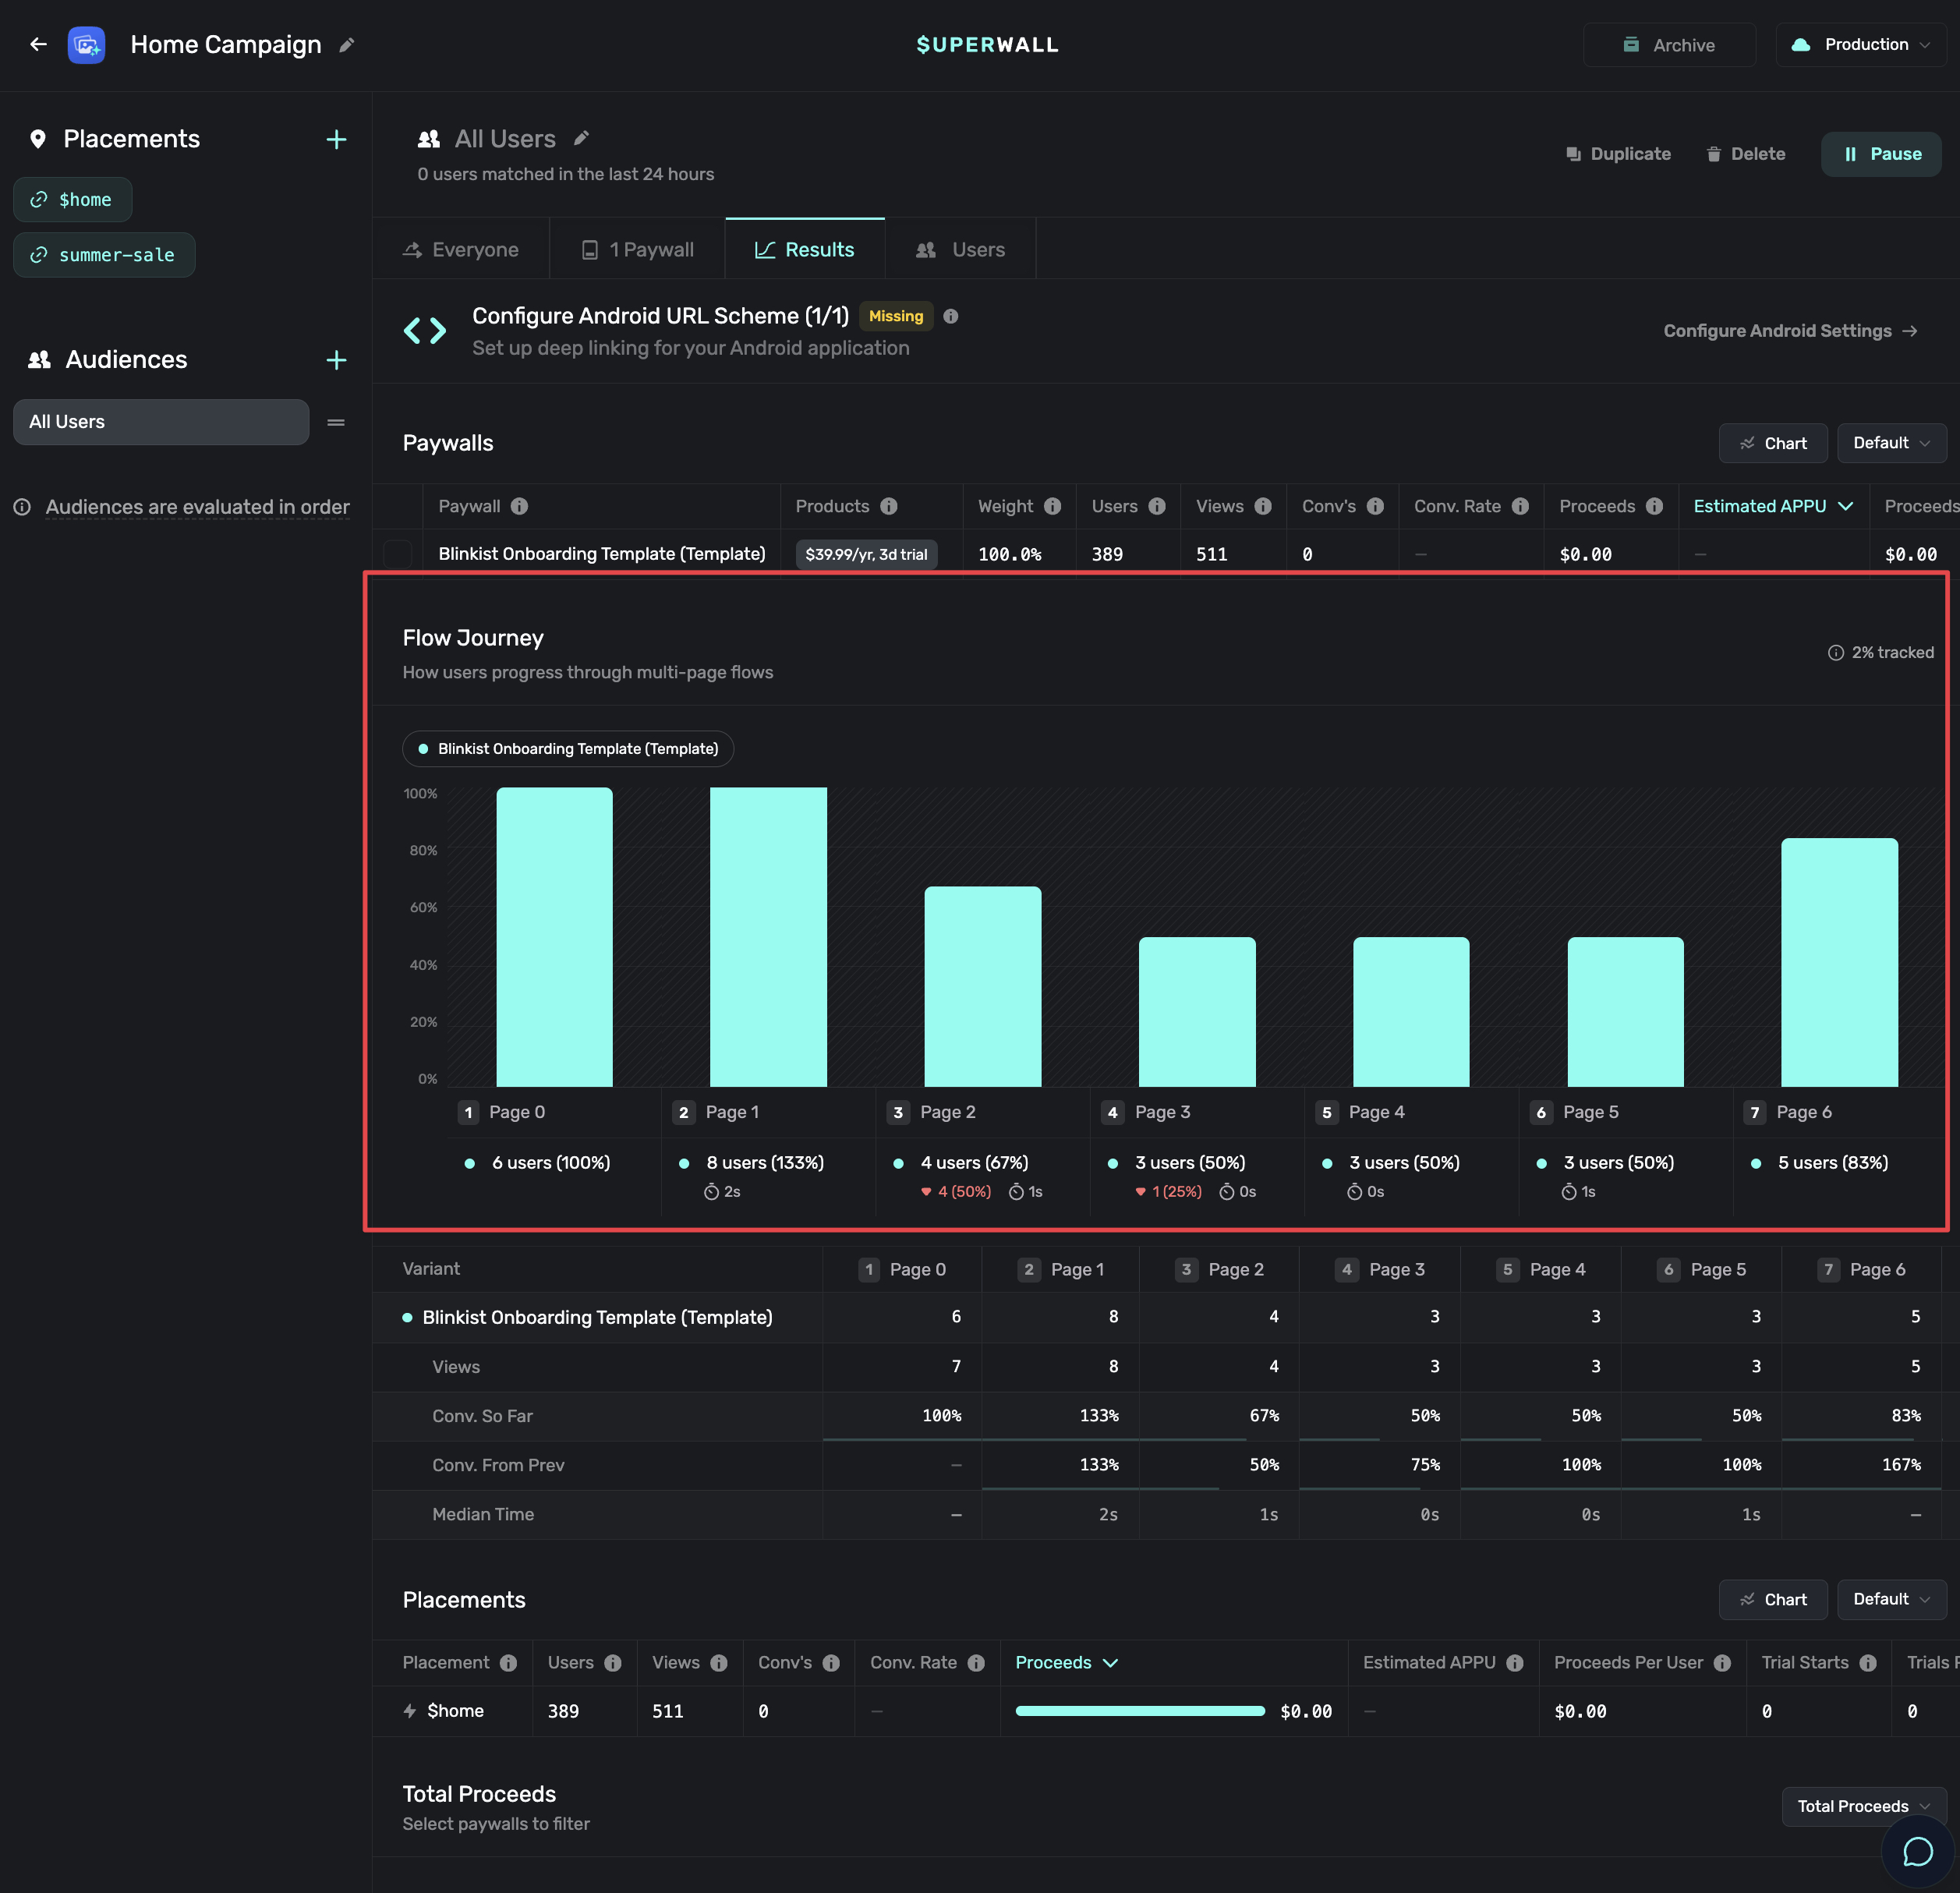This screenshot has height=1893, width=1960.
Task: Add a new placement with plus icon
Action: (x=336, y=139)
